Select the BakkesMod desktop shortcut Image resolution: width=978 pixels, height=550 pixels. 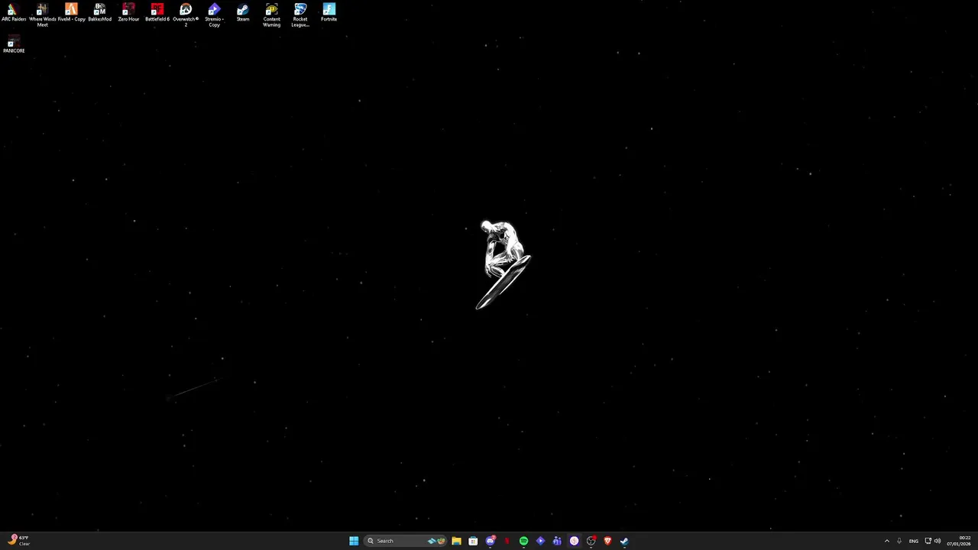tap(99, 12)
